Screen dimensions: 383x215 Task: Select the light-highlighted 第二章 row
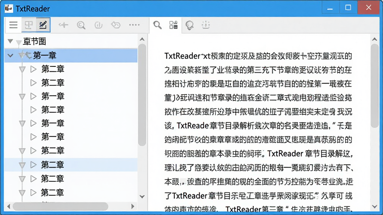click(71, 165)
